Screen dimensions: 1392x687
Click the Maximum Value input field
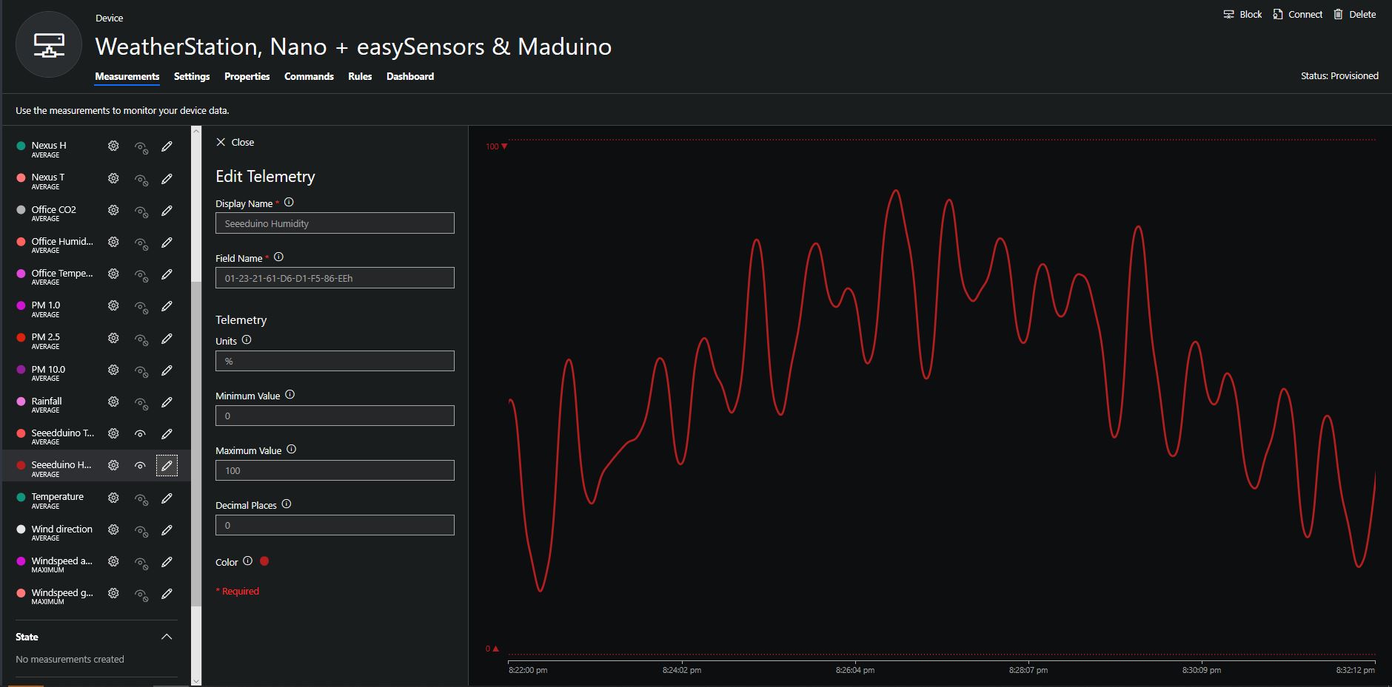click(x=335, y=470)
